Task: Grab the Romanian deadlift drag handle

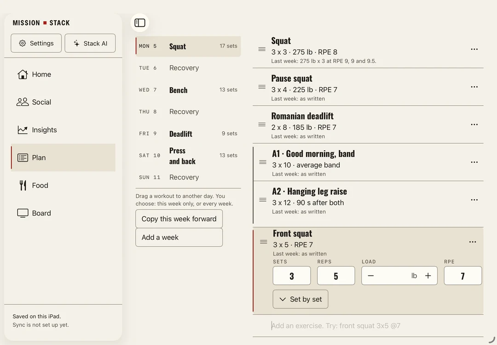Action: pyautogui.click(x=262, y=124)
